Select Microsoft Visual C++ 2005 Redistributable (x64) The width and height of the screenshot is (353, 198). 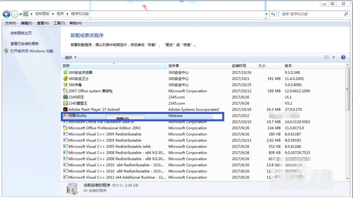click(110, 146)
